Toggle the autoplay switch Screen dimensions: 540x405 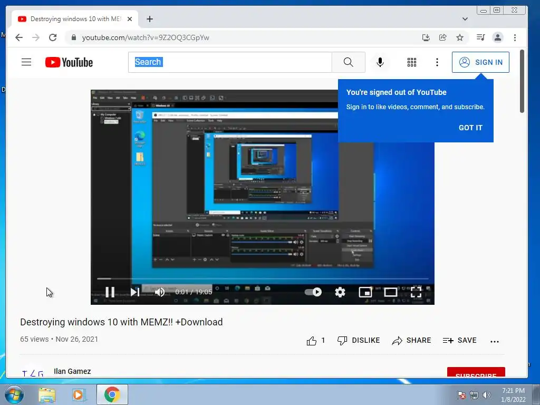pyautogui.click(x=313, y=292)
